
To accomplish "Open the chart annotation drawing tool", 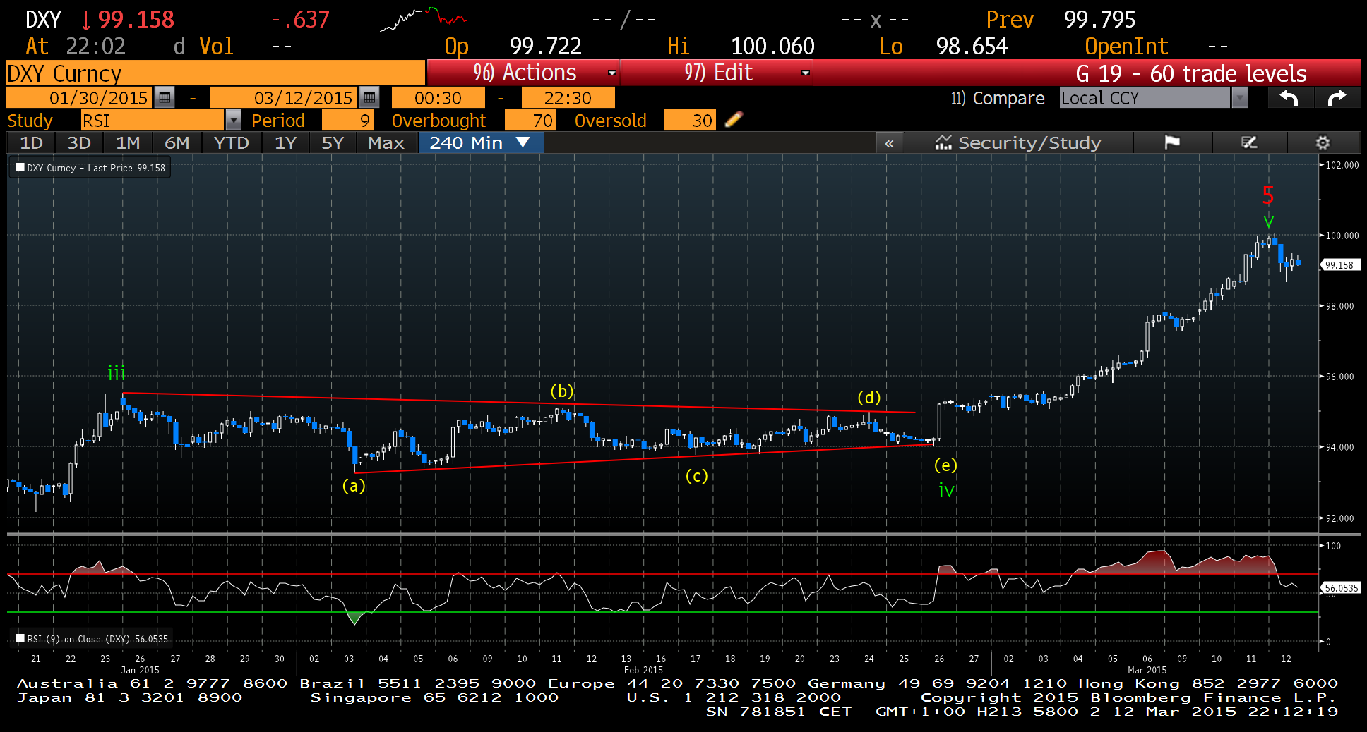I will 1249,142.
